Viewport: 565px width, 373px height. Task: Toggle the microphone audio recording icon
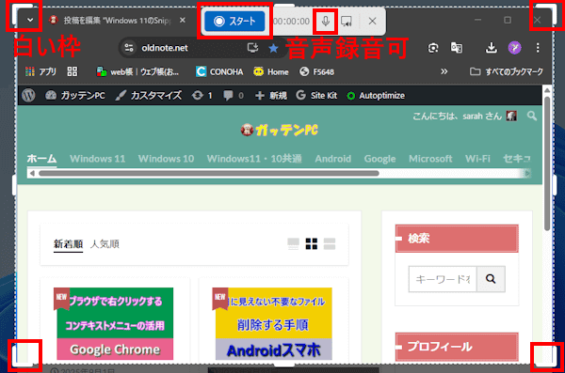(326, 22)
